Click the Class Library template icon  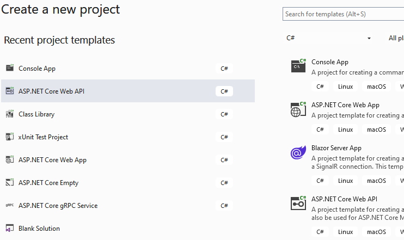click(x=10, y=114)
